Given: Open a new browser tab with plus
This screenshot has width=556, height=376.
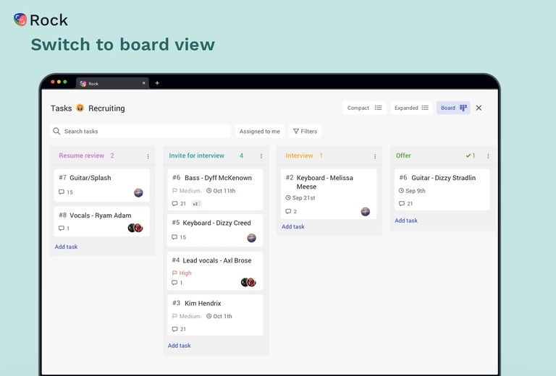Looking at the screenshot, I should coord(157,83).
